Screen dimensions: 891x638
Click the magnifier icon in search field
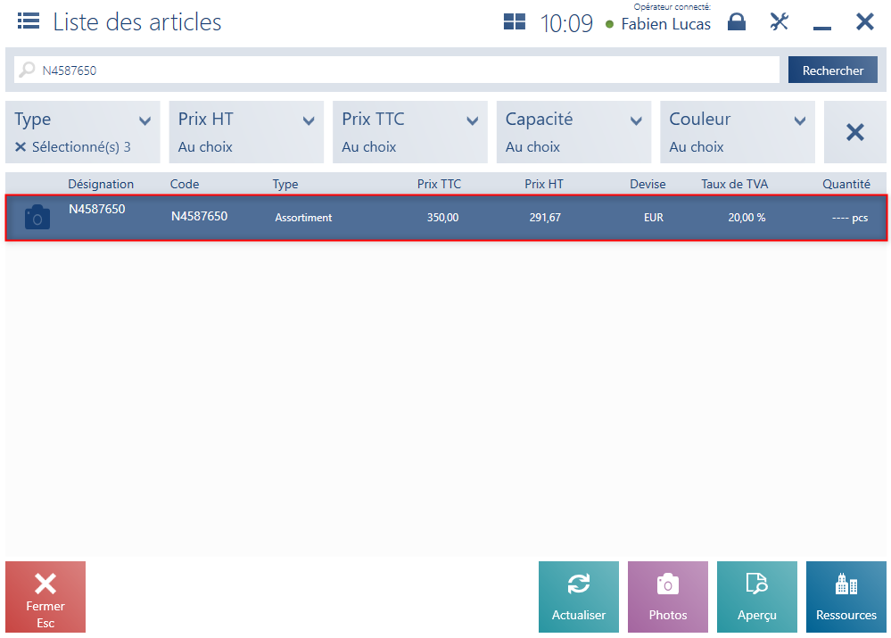click(x=27, y=70)
